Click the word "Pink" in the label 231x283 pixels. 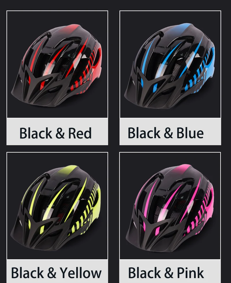click(x=190, y=273)
